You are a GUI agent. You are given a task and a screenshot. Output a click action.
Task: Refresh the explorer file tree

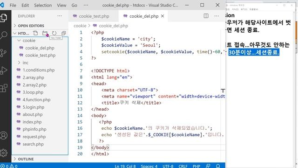click(54, 33)
